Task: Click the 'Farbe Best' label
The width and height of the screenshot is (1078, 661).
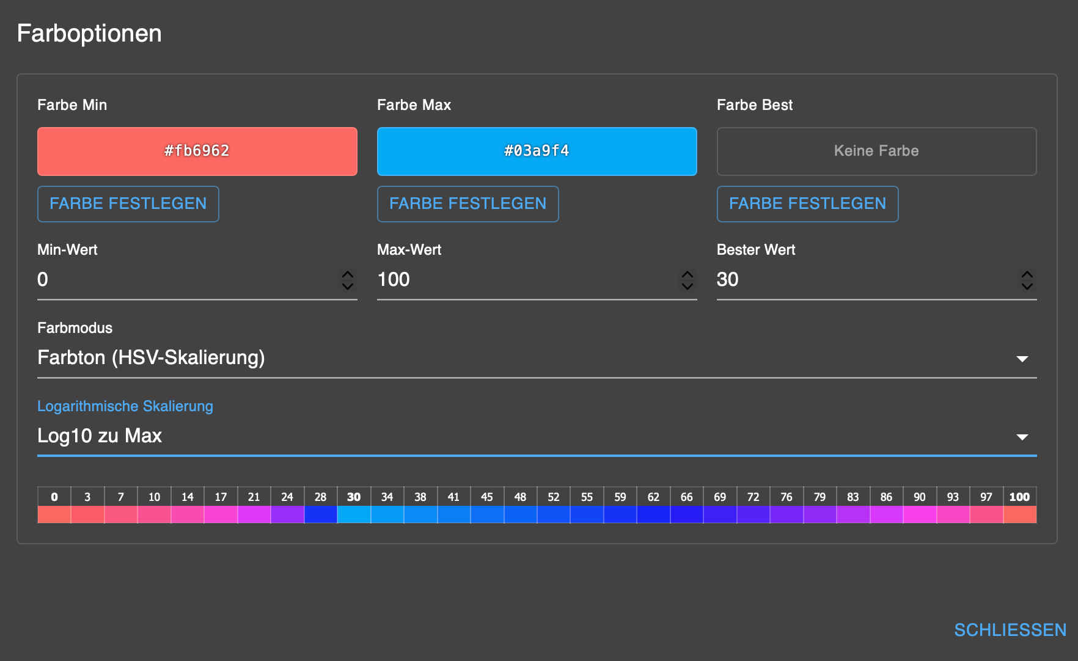Action: (755, 105)
